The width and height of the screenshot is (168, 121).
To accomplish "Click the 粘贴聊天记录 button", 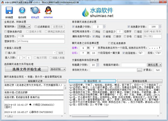I will click(35, 81).
